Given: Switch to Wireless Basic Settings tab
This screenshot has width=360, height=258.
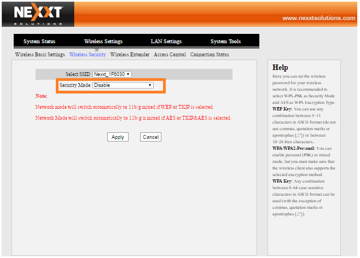Looking at the screenshot, I should [40, 55].
